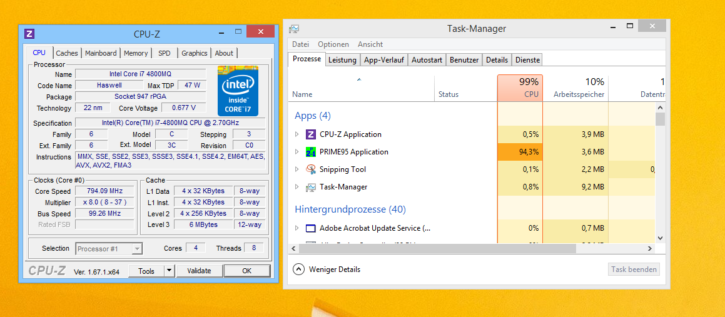Click the Weniger Details link

click(x=334, y=269)
